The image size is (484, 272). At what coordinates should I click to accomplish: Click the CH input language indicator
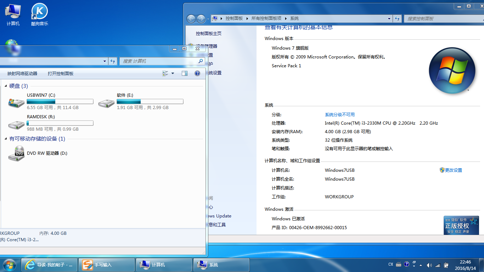pyautogui.click(x=391, y=264)
